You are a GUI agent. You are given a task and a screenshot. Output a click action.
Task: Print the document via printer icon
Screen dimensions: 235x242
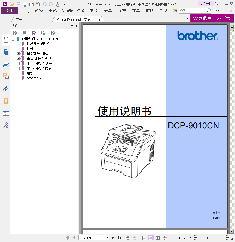pos(25,4)
